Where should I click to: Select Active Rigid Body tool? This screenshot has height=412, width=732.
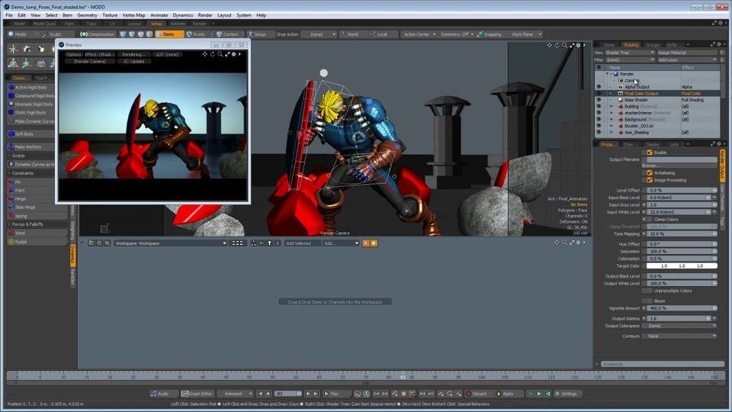point(30,87)
